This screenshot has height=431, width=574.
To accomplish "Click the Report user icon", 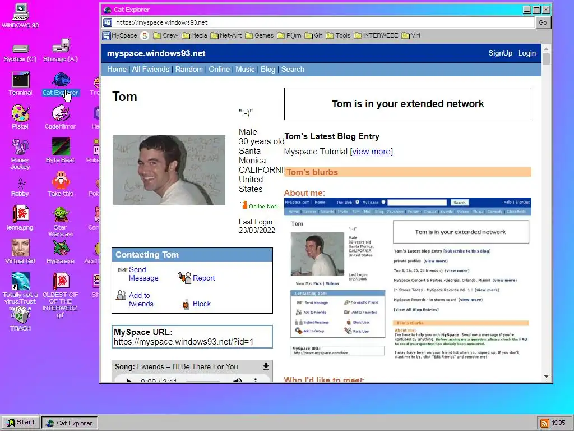I will pyautogui.click(x=184, y=277).
